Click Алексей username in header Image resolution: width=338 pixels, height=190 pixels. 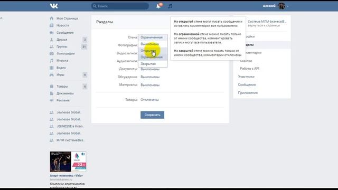pyautogui.click(x=269, y=6)
